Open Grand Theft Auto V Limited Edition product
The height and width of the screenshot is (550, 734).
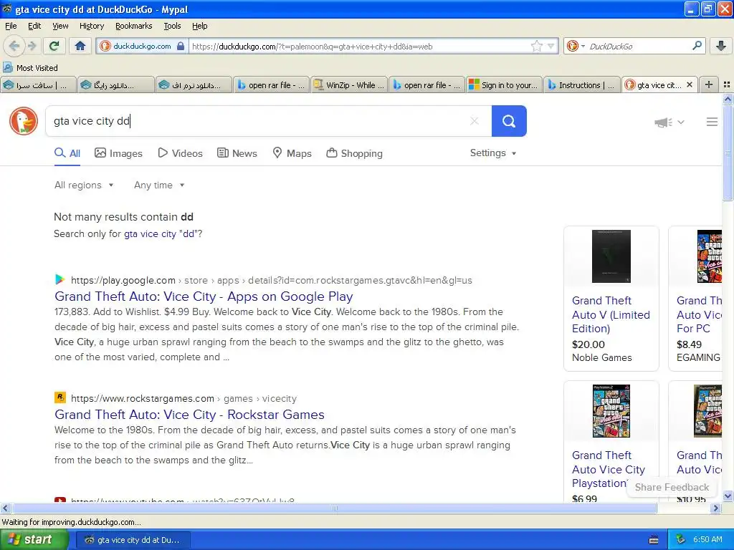(x=611, y=314)
